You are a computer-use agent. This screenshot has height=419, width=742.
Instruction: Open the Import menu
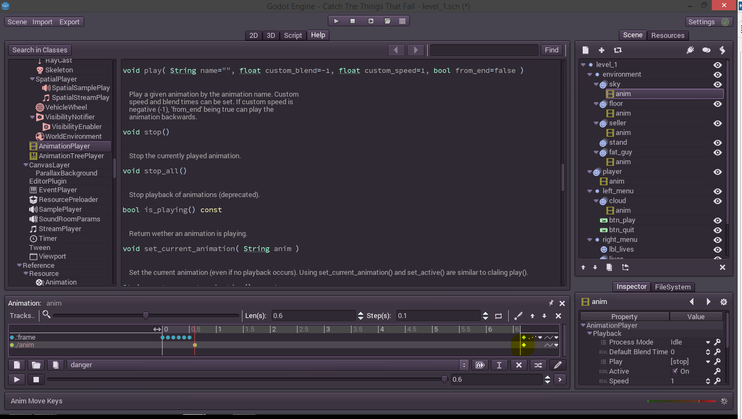pos(43,22)
